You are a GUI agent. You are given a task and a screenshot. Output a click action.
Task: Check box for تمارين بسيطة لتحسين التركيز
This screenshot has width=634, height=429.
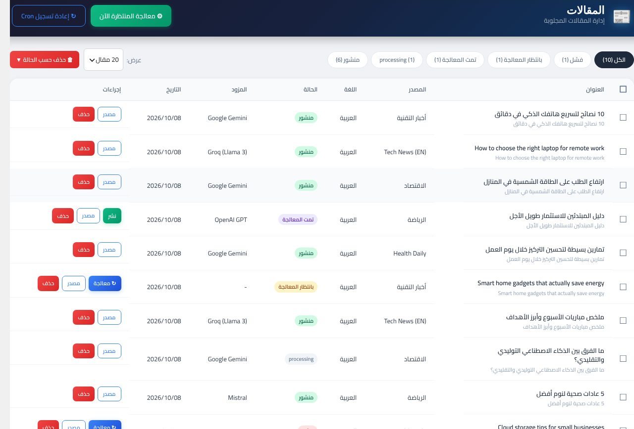click(x=623, y=253)
